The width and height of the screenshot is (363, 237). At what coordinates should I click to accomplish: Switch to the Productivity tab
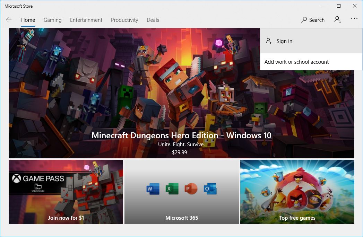(124, 20)
